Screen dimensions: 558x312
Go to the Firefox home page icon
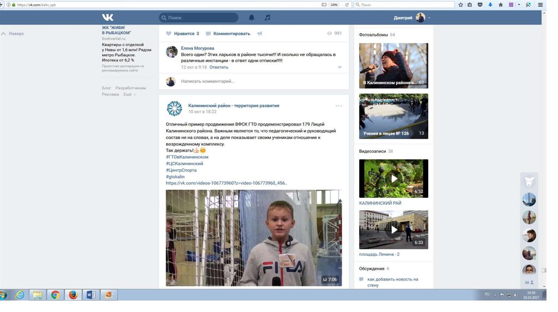[500, 4]
